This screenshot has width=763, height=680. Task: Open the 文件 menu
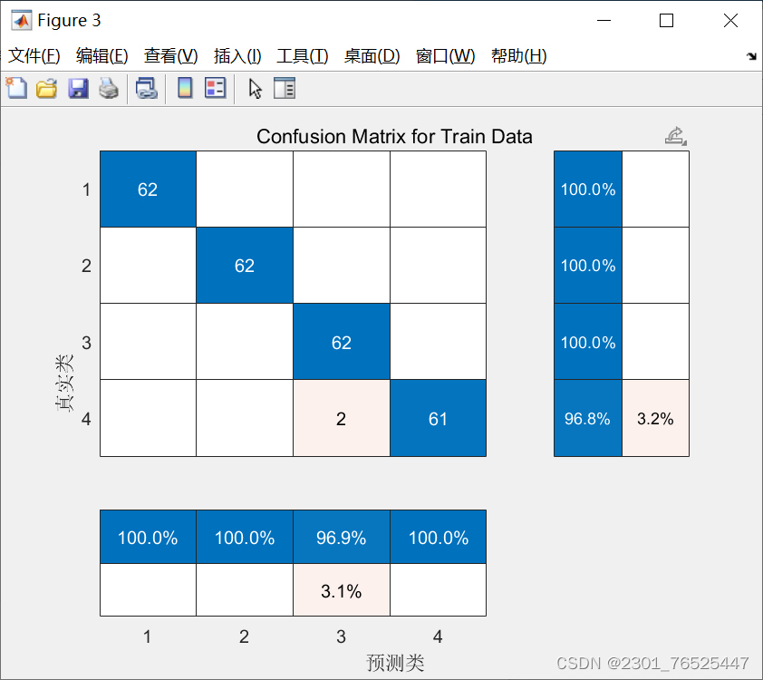pyautogui.click(x=34, y=55)
